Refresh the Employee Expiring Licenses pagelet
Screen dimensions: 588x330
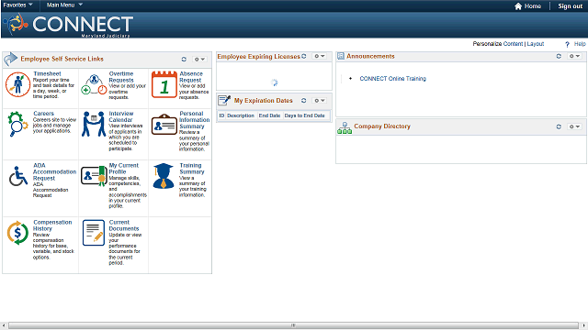coord(304,56)
